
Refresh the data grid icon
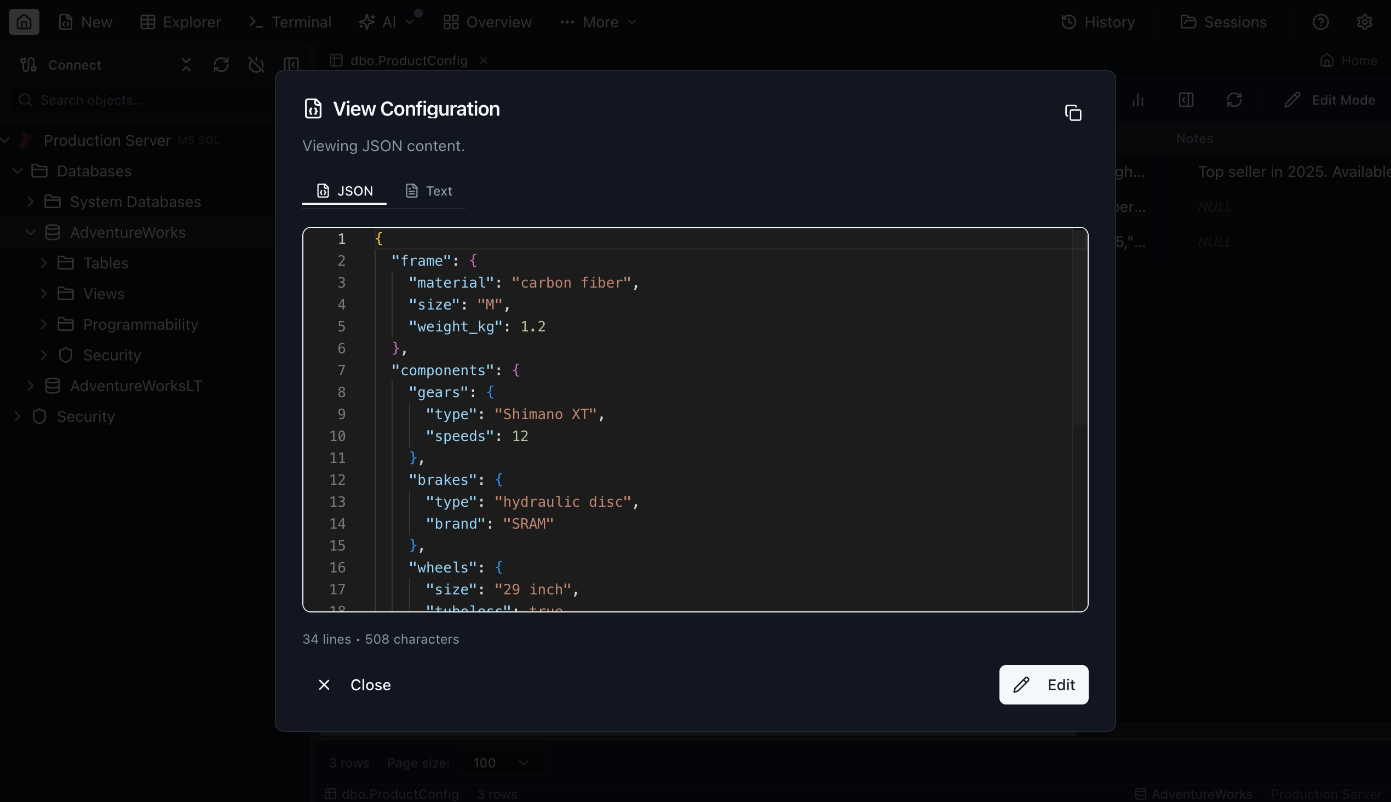[x=1233, y=100]
